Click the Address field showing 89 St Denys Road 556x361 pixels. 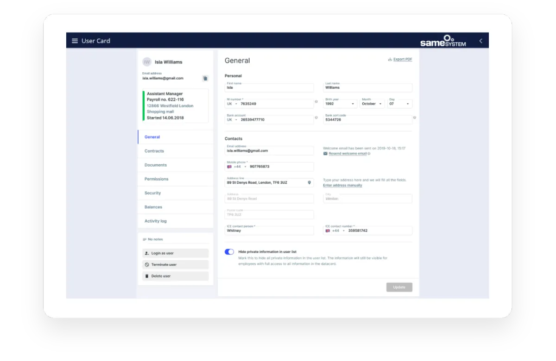[269, 198]
